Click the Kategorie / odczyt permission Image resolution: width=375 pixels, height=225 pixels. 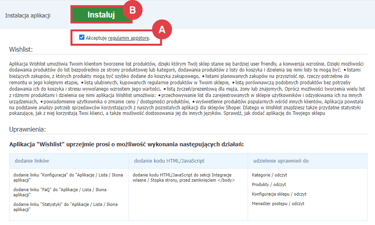(270, 175)
